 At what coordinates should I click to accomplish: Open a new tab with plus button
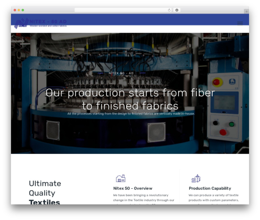(x=246, y=11)
